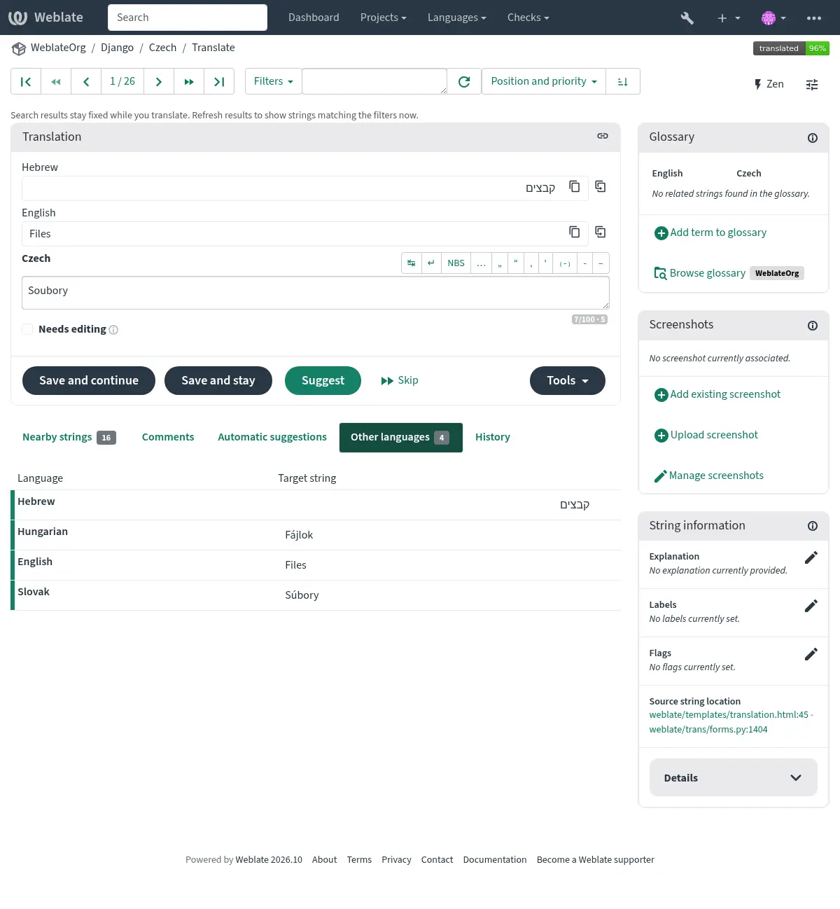840x909 pixels.
Task: Copy the Hebrew source text to clipboard
Action: (575, 186)
